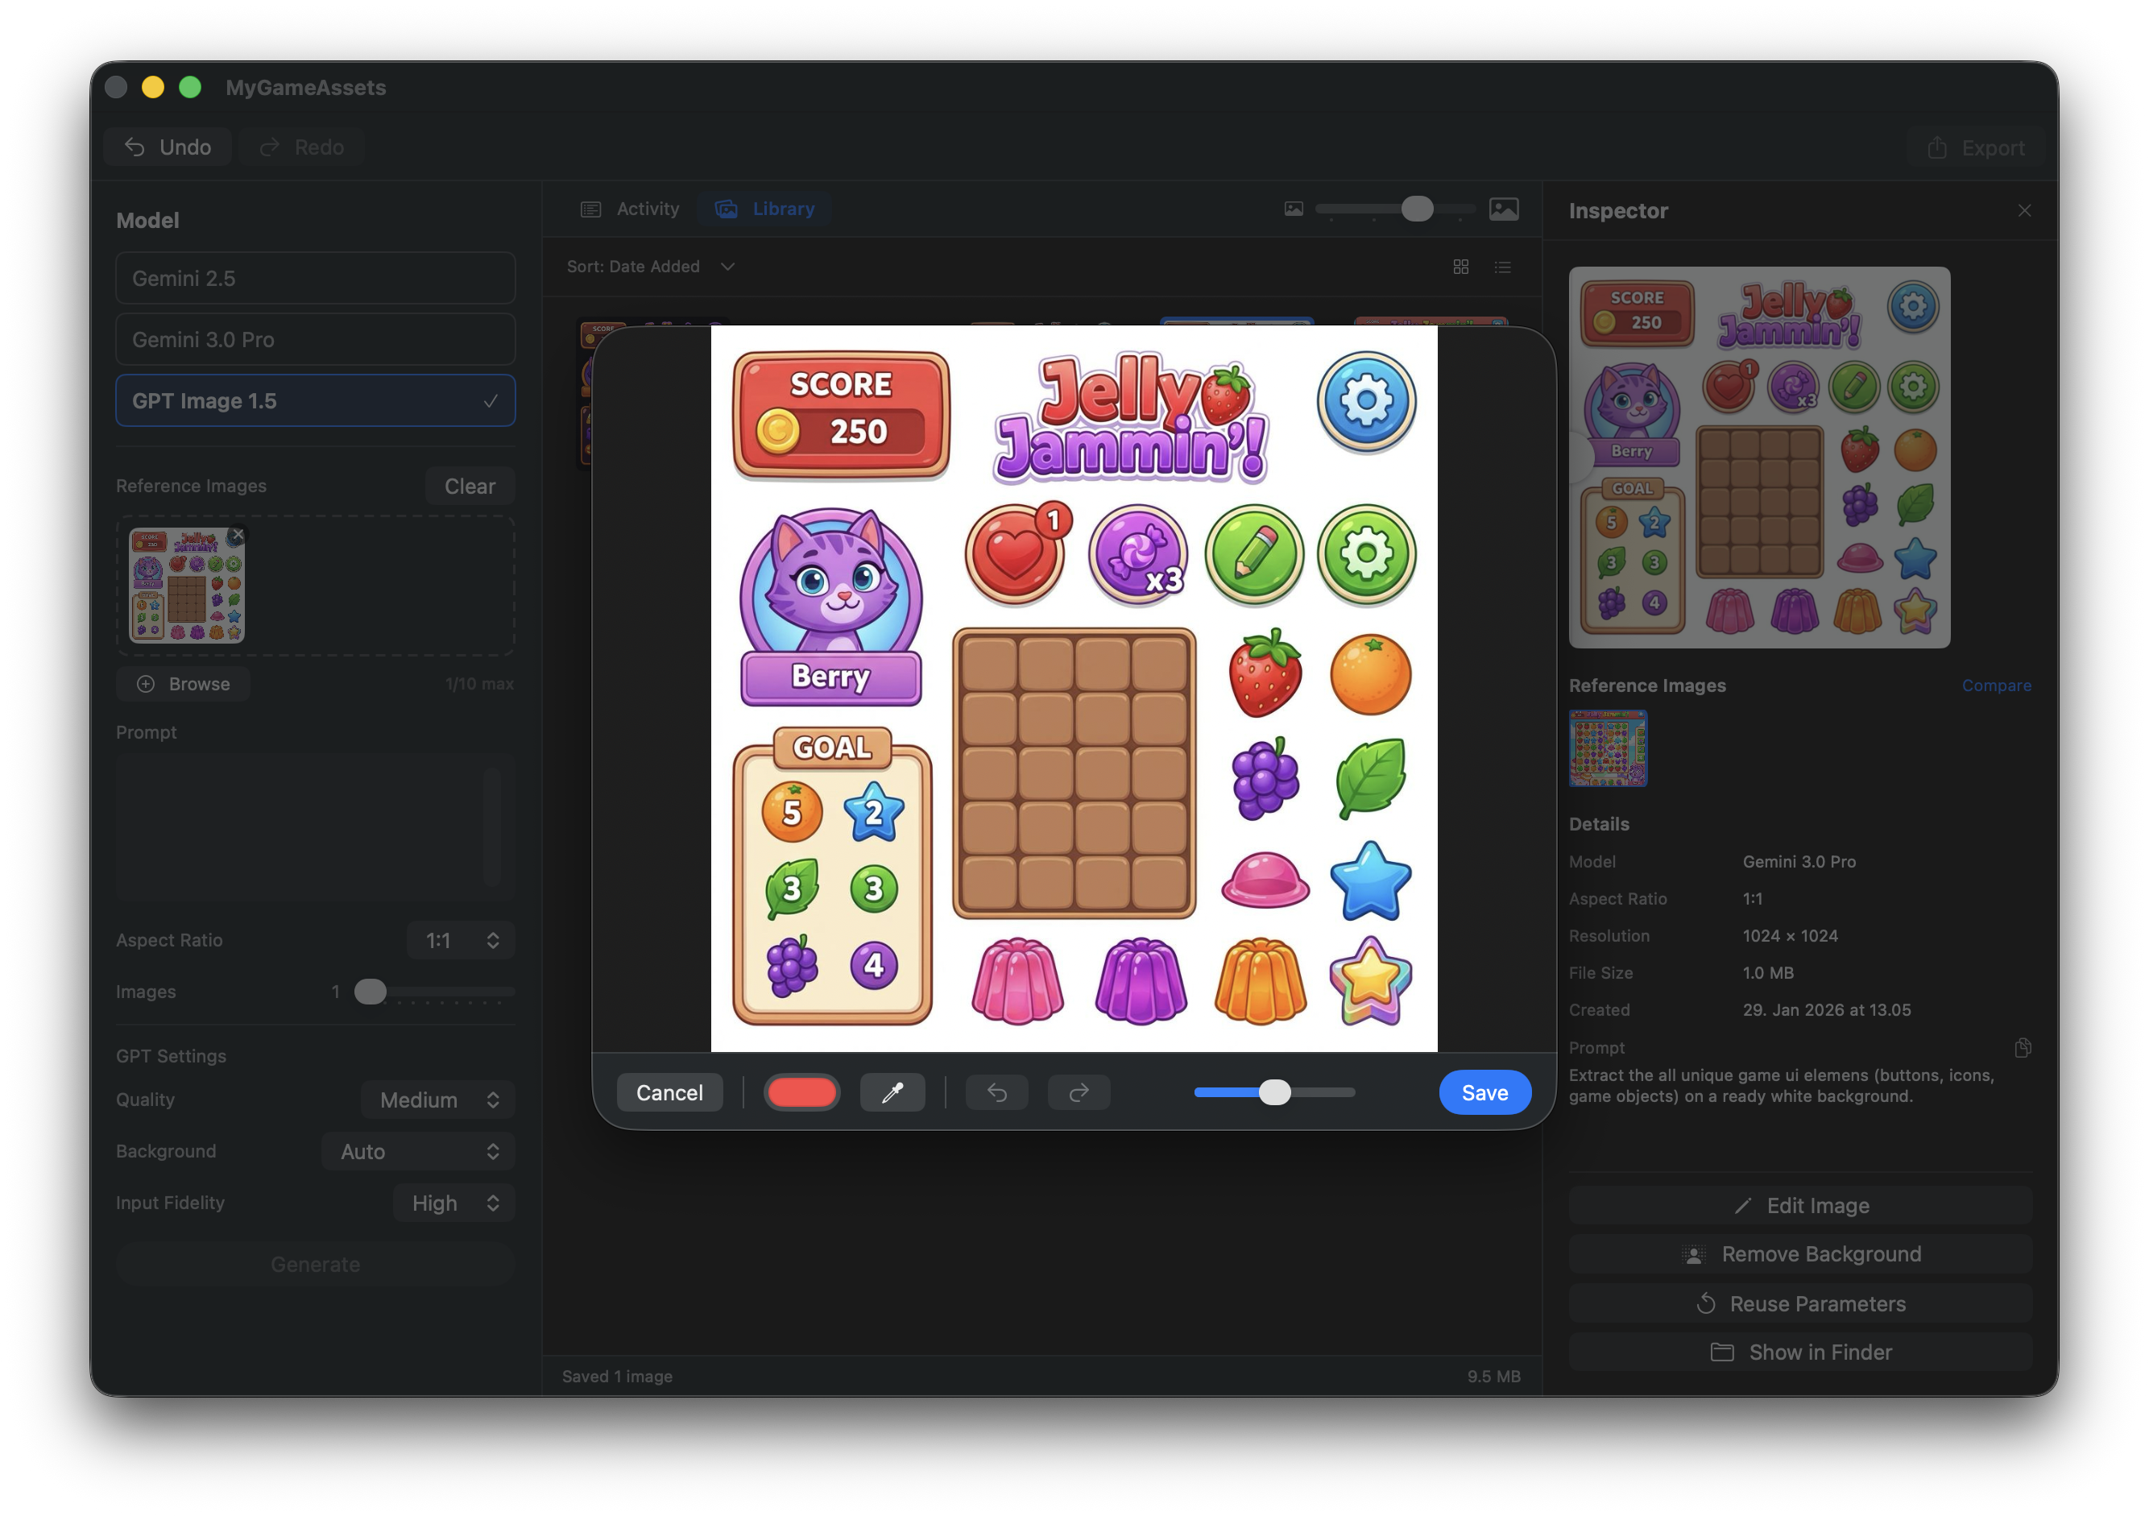Choose the Gemini 3.0 Pro model
The image size is (2149, 1516).
point(316,339)
